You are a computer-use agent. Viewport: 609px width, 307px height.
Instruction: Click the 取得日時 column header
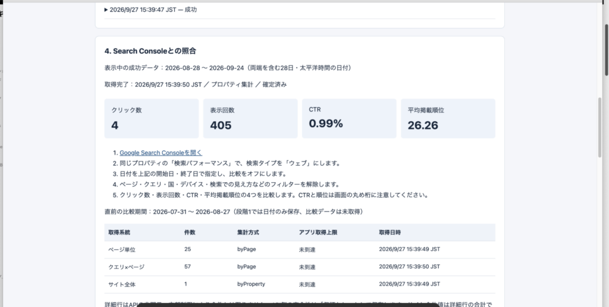tap(390, 233)
